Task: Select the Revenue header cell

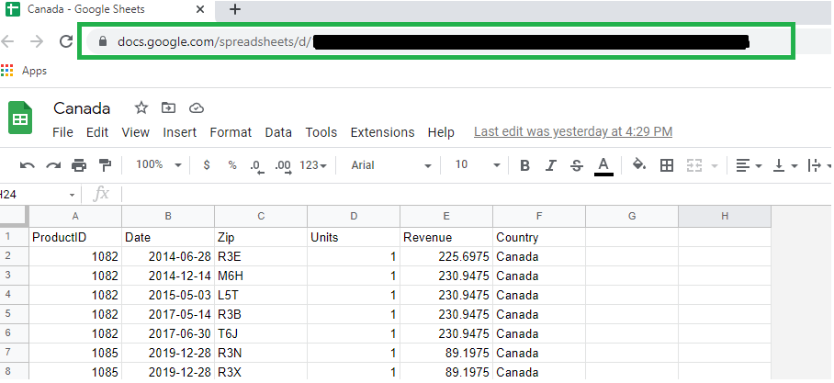Action: click(x=446, y=237)
